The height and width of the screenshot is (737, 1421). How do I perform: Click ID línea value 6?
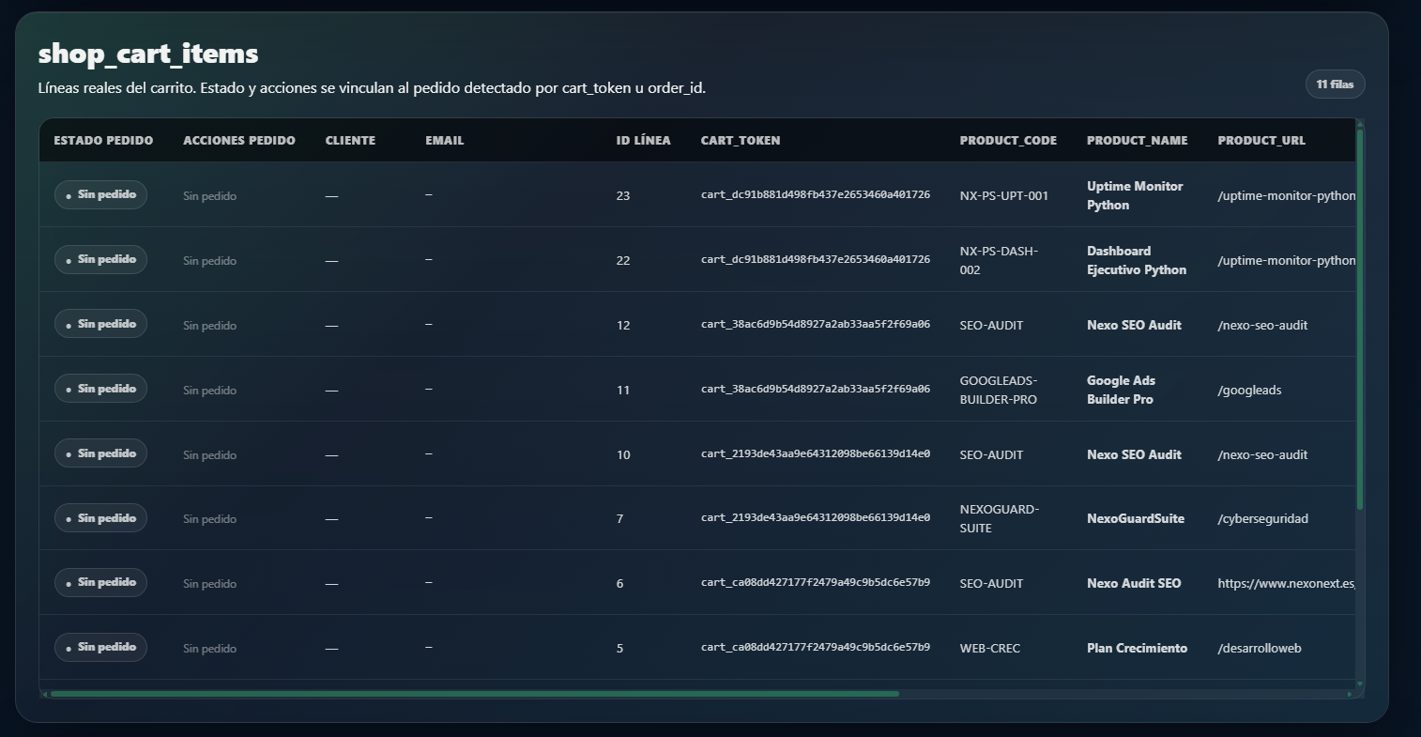pos(619,583)
